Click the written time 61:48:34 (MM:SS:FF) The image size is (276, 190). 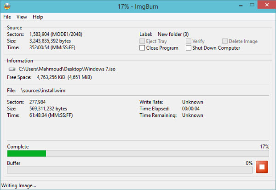pos(51,115)
